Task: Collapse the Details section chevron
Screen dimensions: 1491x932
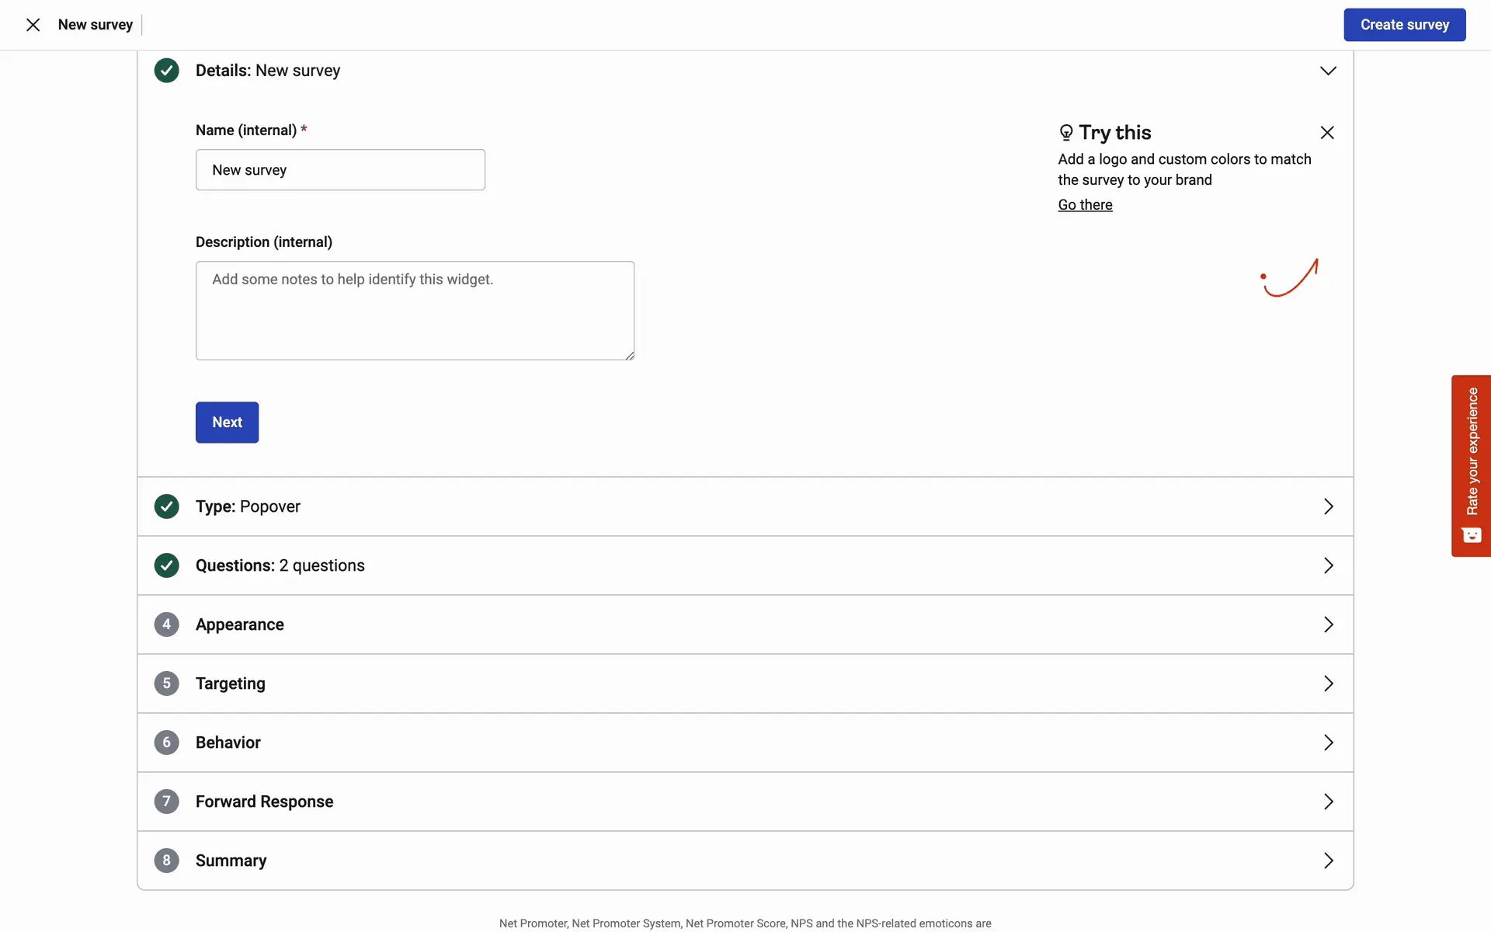Action: 1328,71
